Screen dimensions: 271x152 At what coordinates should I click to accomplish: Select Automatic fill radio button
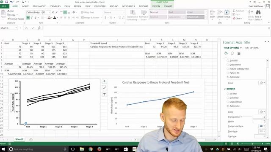click(228, 77)
